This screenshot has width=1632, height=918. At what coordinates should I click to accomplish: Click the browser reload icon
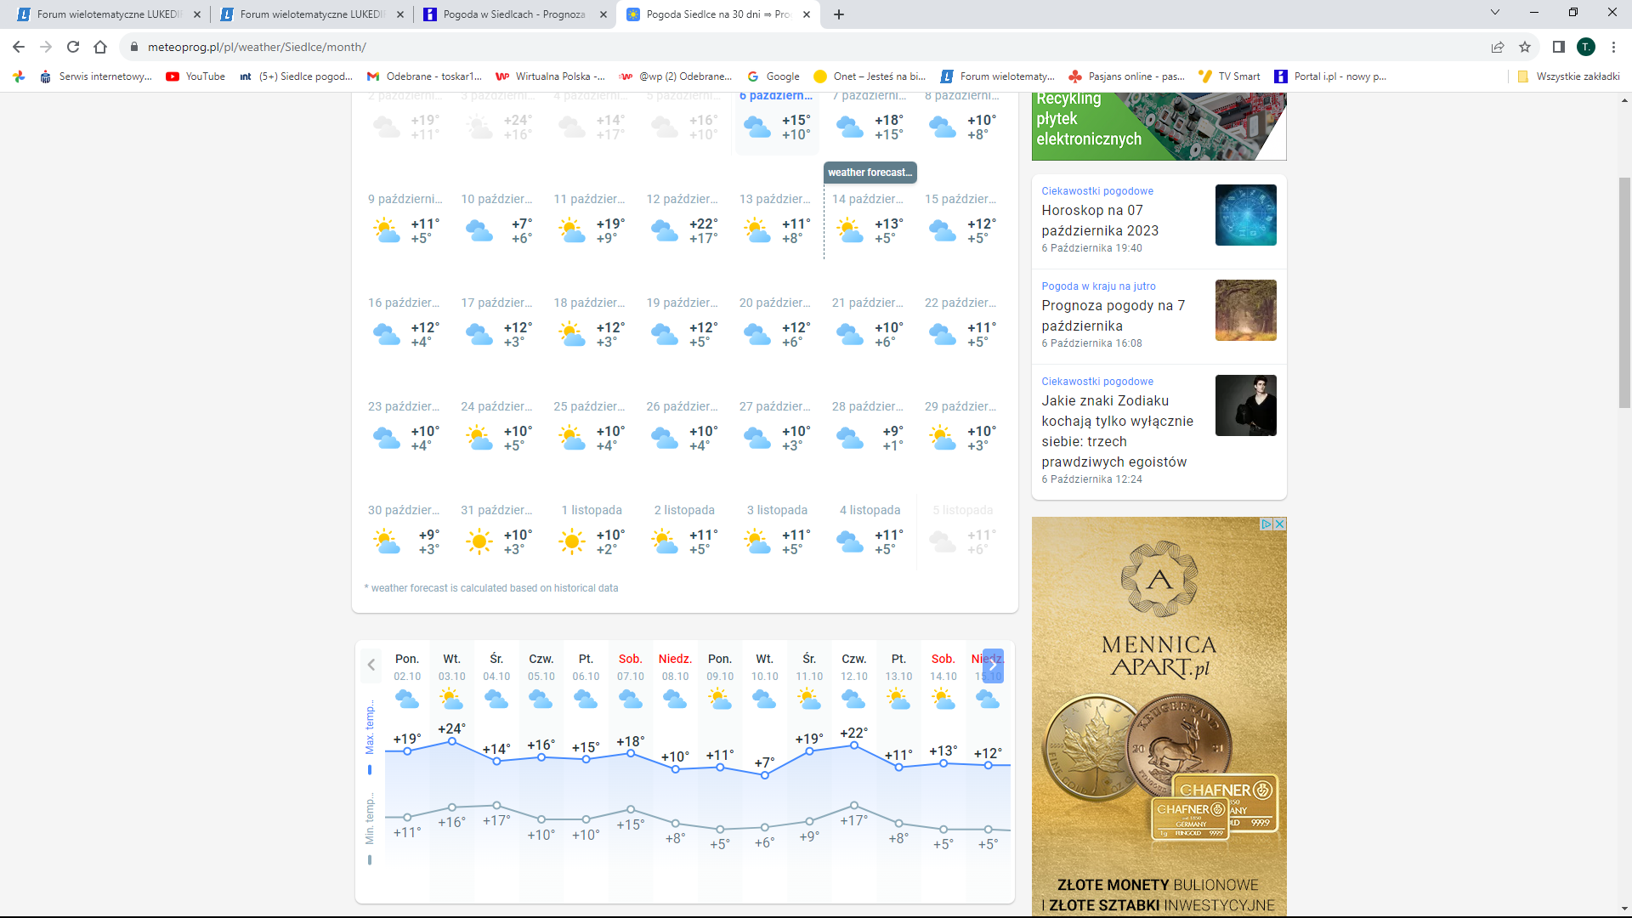pos(73,47)
